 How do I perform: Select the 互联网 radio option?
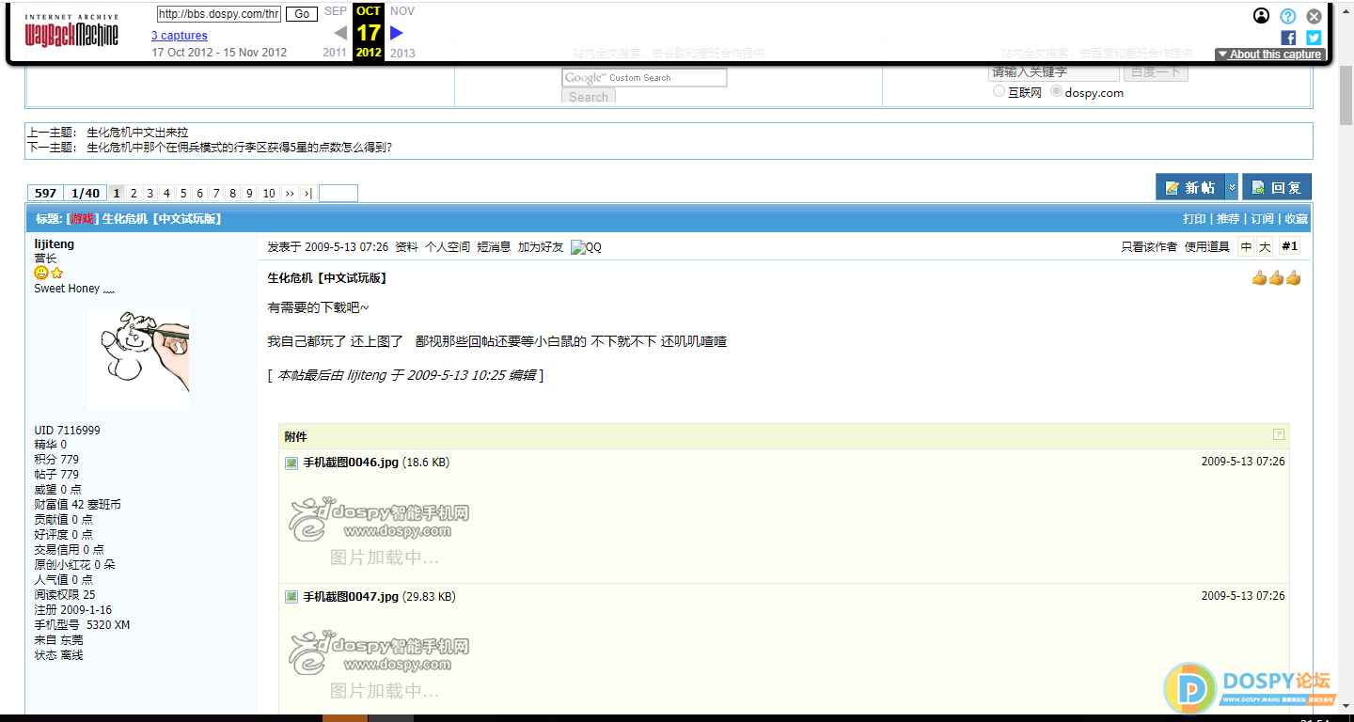(x=1000, y=92)
